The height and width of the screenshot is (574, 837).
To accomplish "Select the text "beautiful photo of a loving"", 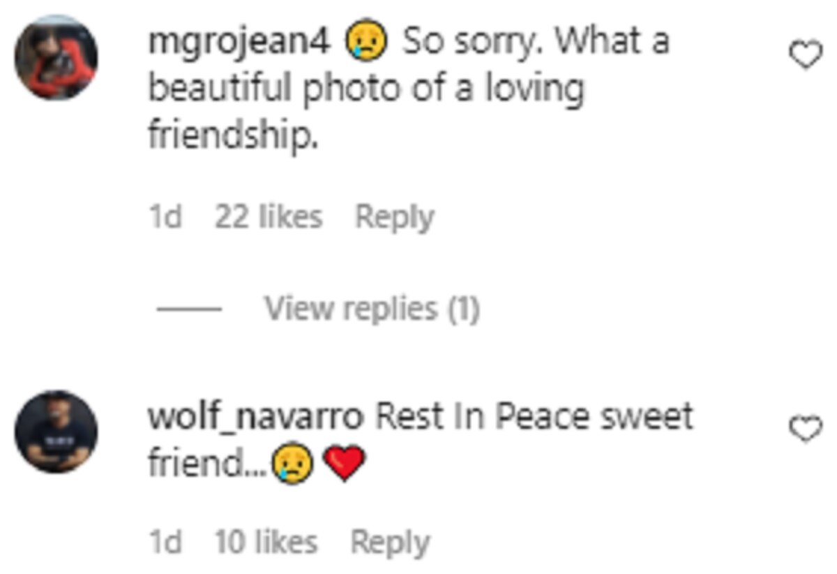I will coord(366,89).
